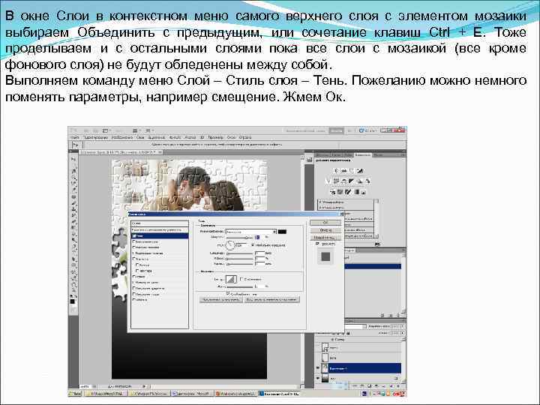Open Arrange Documents icon in application bar
Screen dimensions: 540x405
point(135,130)
